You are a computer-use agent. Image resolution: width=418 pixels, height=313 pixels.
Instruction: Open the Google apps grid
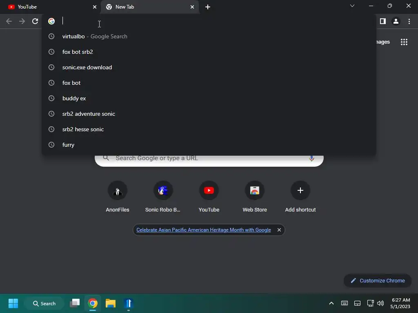(404, 42)
